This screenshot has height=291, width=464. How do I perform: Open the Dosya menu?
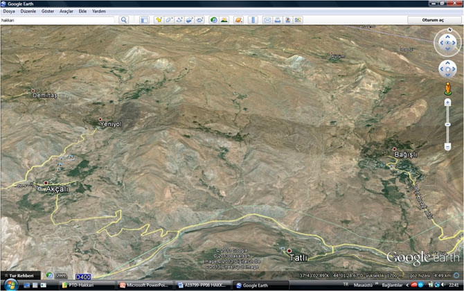click(9, 11)
